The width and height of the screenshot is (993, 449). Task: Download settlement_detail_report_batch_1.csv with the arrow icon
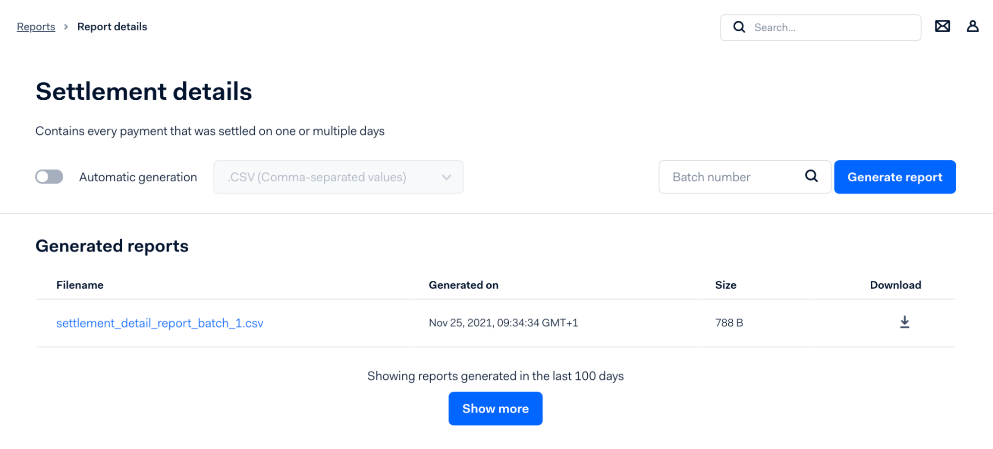pyautogui.click(x=905, y=322)
